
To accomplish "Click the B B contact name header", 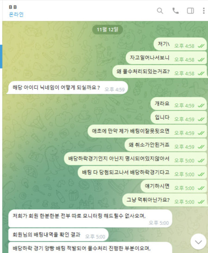I will point(13,7).
